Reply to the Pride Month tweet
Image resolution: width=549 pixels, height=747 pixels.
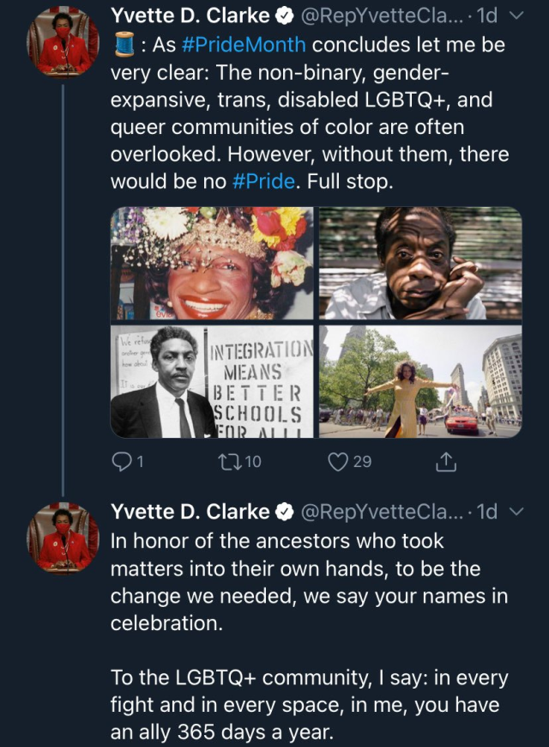[x=123, y=462]
